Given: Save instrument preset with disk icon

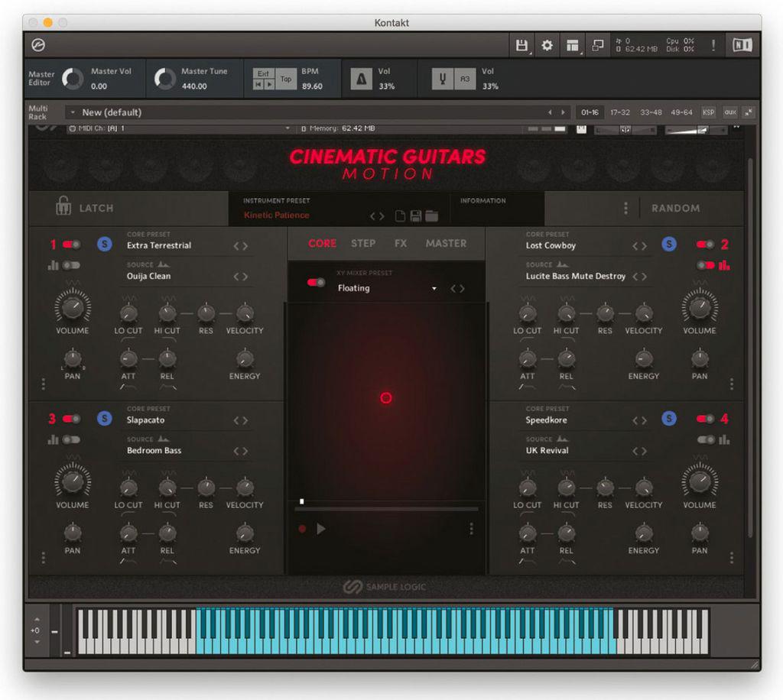Looking at the screenshot, I should pyautogui.click(x=415, y=216).
